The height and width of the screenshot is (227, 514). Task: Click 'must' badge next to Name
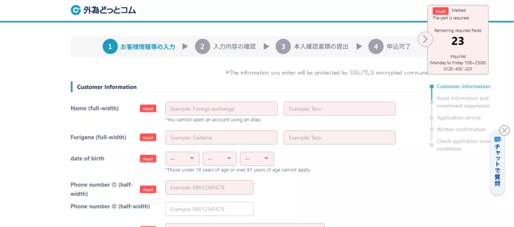click(148, 108)
